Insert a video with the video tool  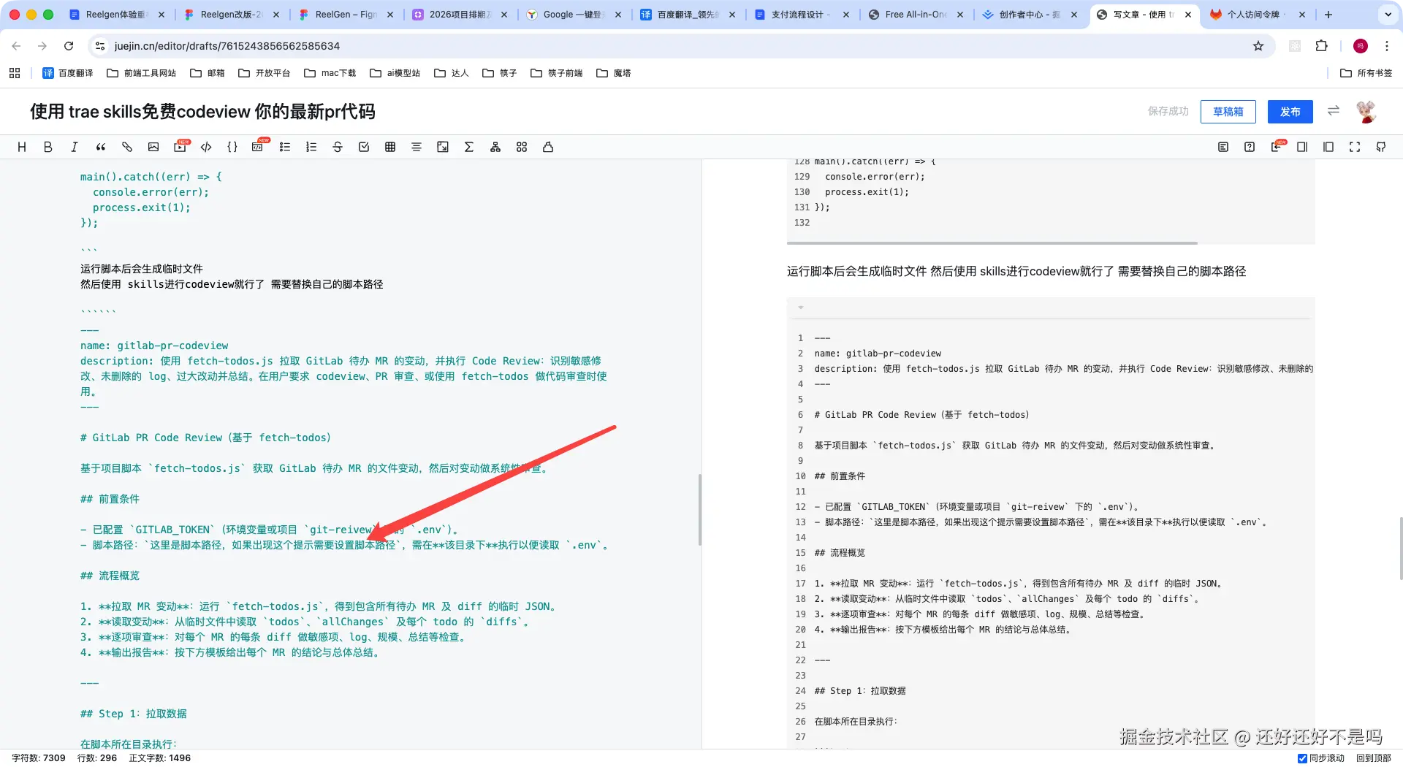tap(180, 147)
